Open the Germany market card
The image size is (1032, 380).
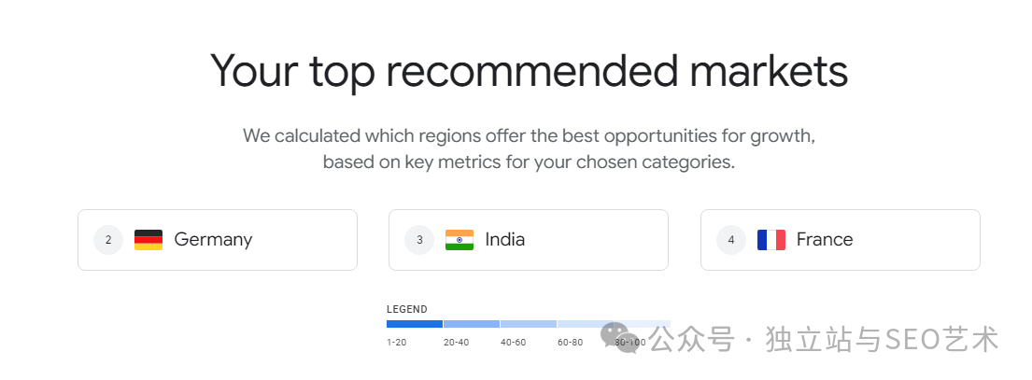[218, 240]
